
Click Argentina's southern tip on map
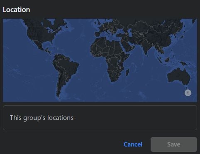pyautogui.click(x=59, y=95)
